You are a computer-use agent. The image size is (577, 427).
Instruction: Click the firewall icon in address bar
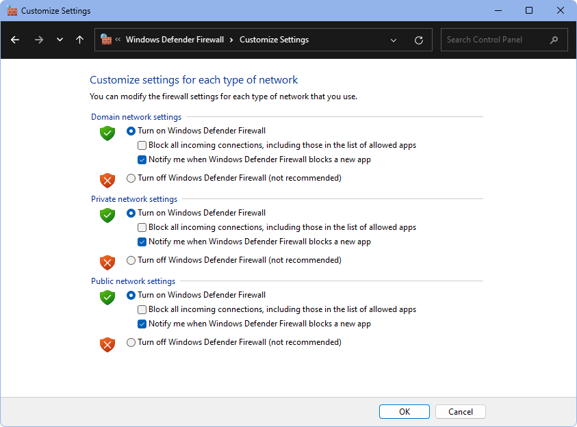[x=106, y=40]
